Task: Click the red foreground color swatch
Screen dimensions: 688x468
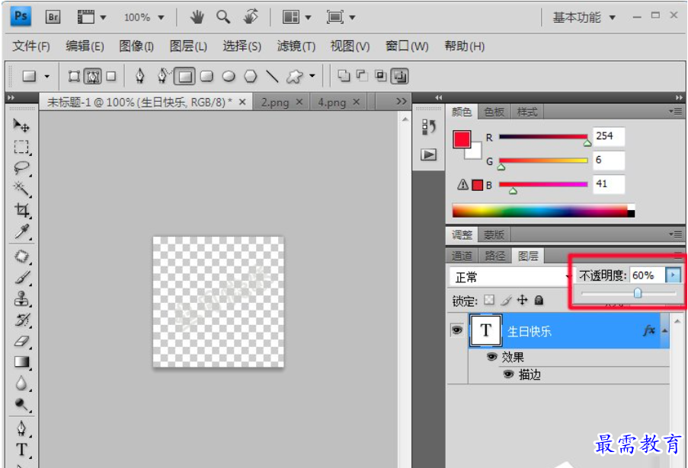Action: click(x=462, y=140)
